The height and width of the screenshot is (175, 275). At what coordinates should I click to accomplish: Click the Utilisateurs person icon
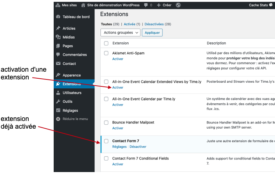58,93
